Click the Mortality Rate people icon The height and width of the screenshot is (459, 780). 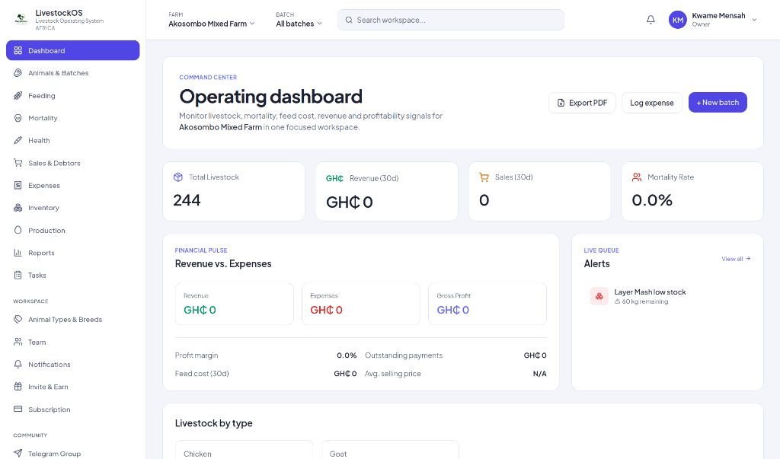click(x=637, y=177)
